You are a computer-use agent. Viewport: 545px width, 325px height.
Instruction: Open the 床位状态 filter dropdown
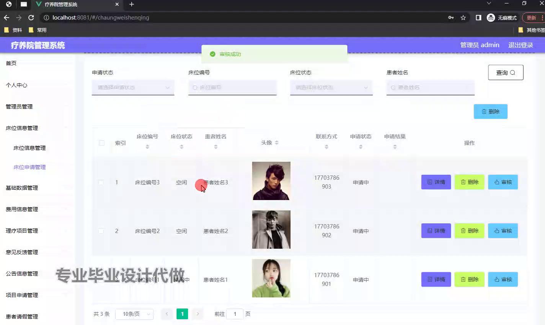[331, 87]
